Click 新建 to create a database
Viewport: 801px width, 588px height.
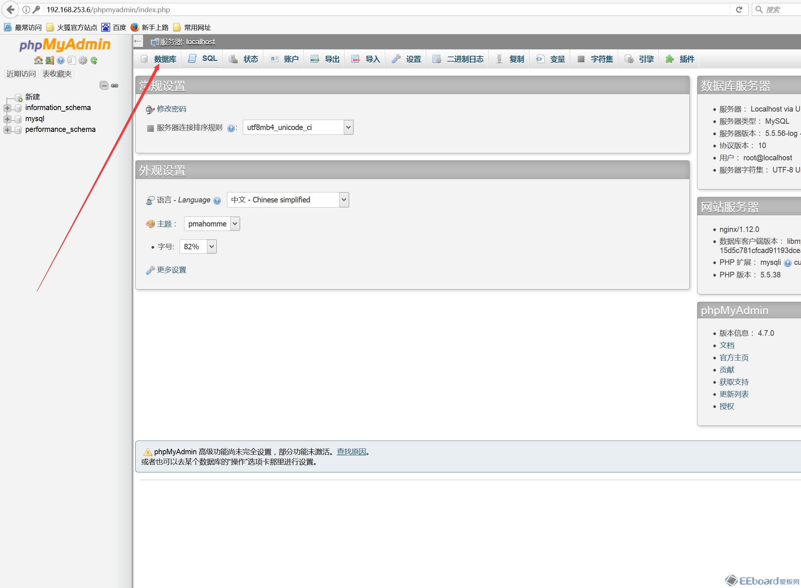click(33, 97)
